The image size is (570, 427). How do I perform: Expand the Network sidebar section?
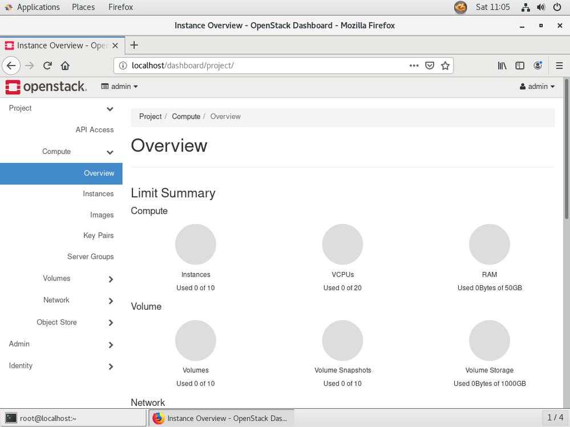click(x=57, y=300)
